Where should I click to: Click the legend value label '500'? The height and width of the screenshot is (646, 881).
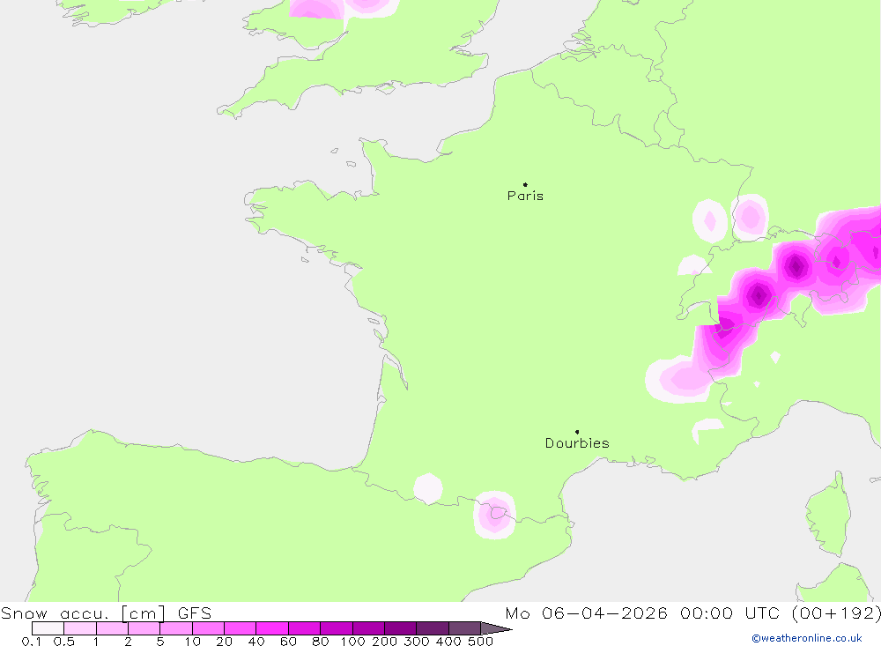coord(480,642)
